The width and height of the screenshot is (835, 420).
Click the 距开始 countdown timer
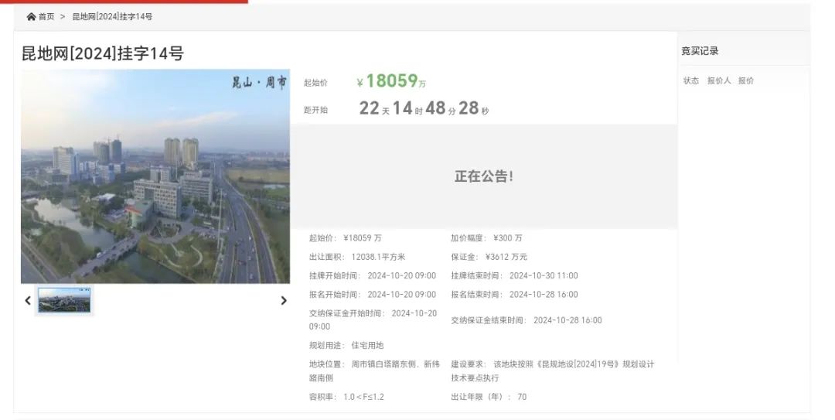[424, 109]
